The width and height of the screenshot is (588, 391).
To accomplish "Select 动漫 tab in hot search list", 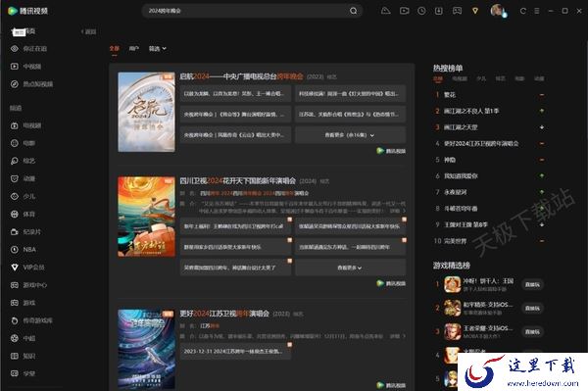I will click(539, 78).
